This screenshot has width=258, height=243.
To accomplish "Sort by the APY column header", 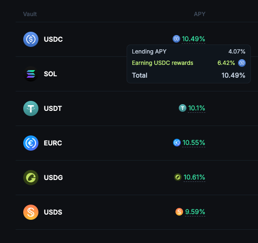I will [x=199, y=14].
